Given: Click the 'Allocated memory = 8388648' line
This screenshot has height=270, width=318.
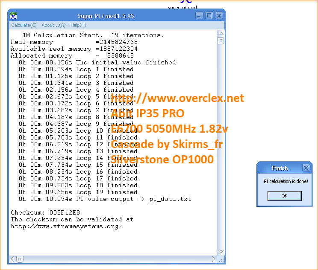Looking at the screenshot, I should point(72,56).
